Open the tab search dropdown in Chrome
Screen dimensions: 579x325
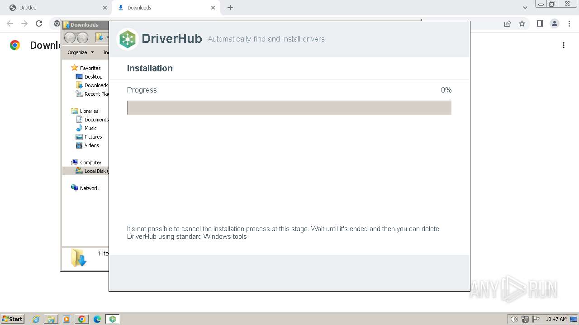point(525,8)
